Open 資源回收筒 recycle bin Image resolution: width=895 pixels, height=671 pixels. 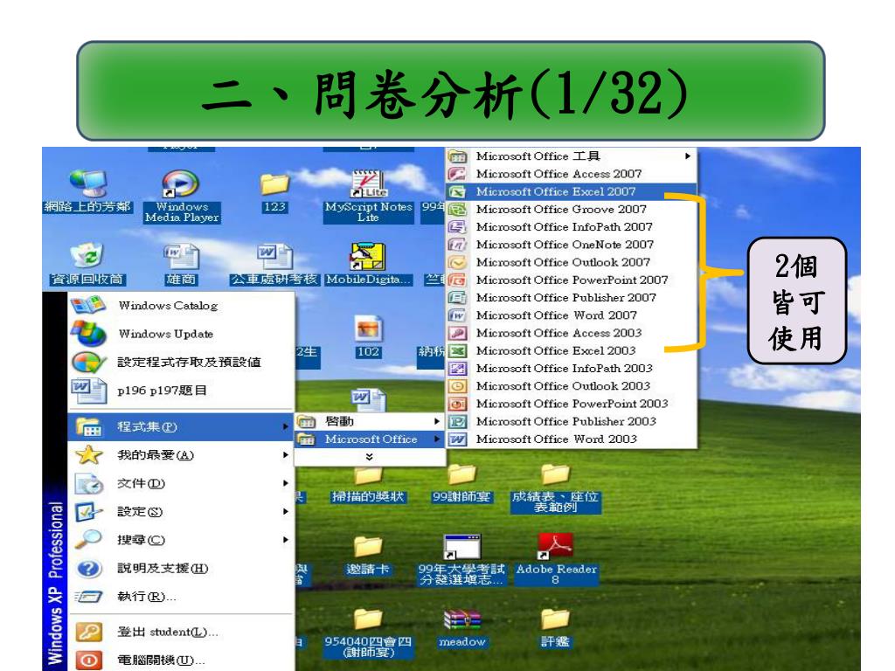click(x=88, y=264)
